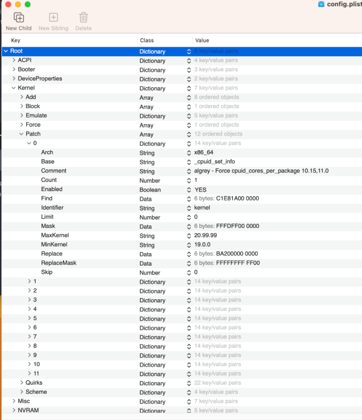Screen dimensions: 362x420
Task: Expand the Scheme dictionary
Action: [x=22, y=392]
